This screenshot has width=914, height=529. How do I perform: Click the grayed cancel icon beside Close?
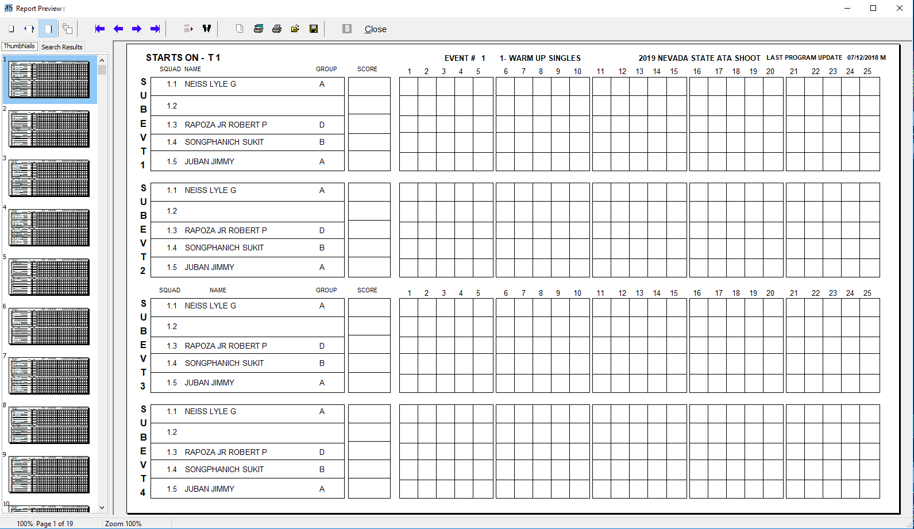(347, 29)
